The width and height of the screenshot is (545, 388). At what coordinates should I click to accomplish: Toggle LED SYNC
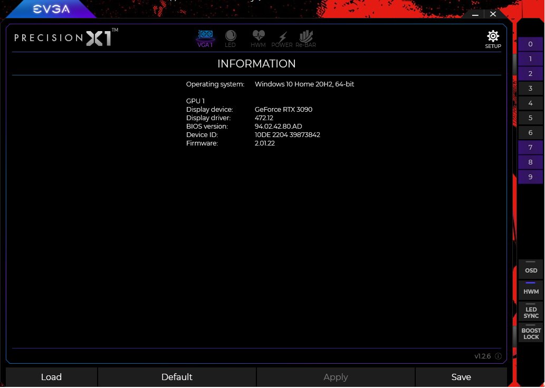click(x=531, y=312)
